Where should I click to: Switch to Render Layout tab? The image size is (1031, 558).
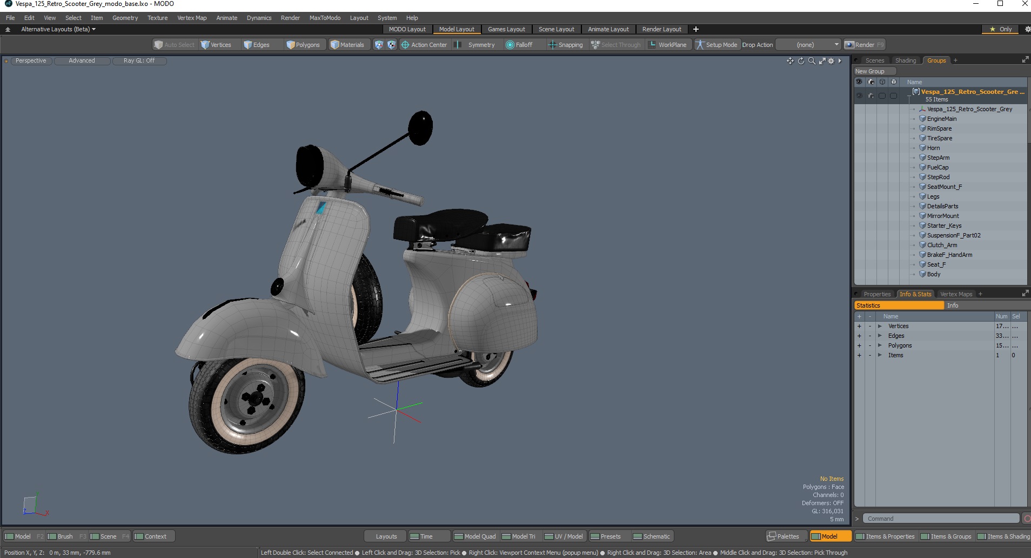[661, 29]
